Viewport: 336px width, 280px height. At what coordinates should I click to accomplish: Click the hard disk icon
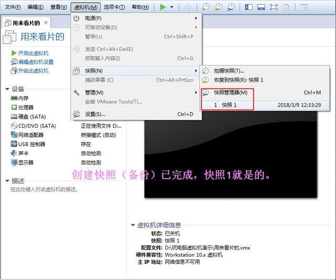click(x=14, y=117)
